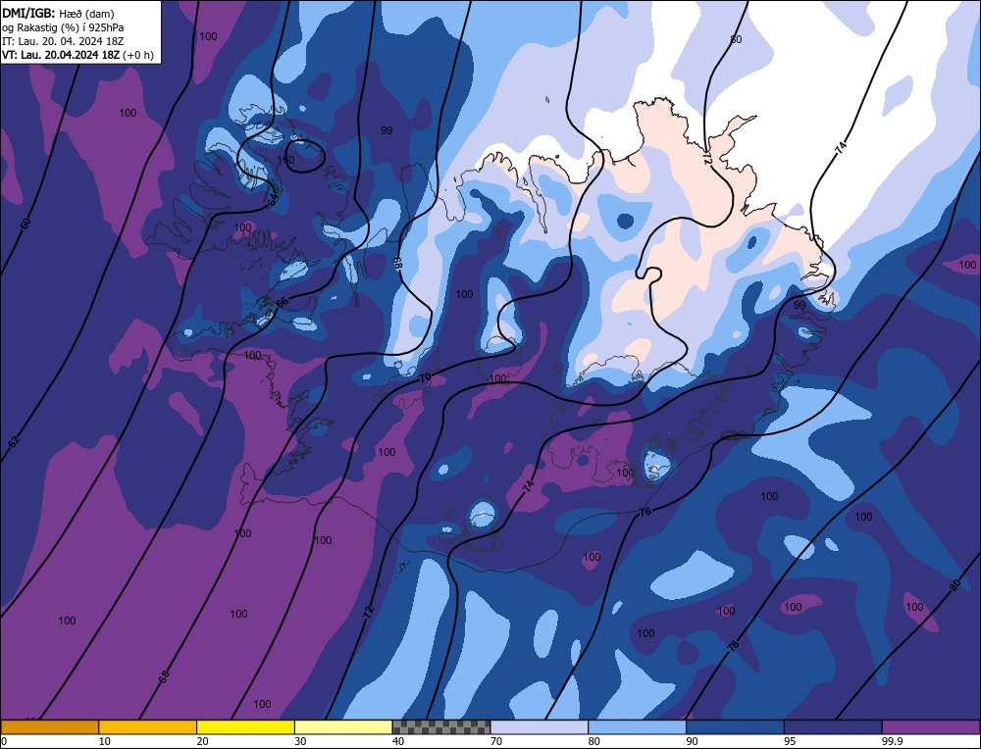Click the 'og Rakastig (%) í 925hPa' line
981x749 pixels.
63,27
